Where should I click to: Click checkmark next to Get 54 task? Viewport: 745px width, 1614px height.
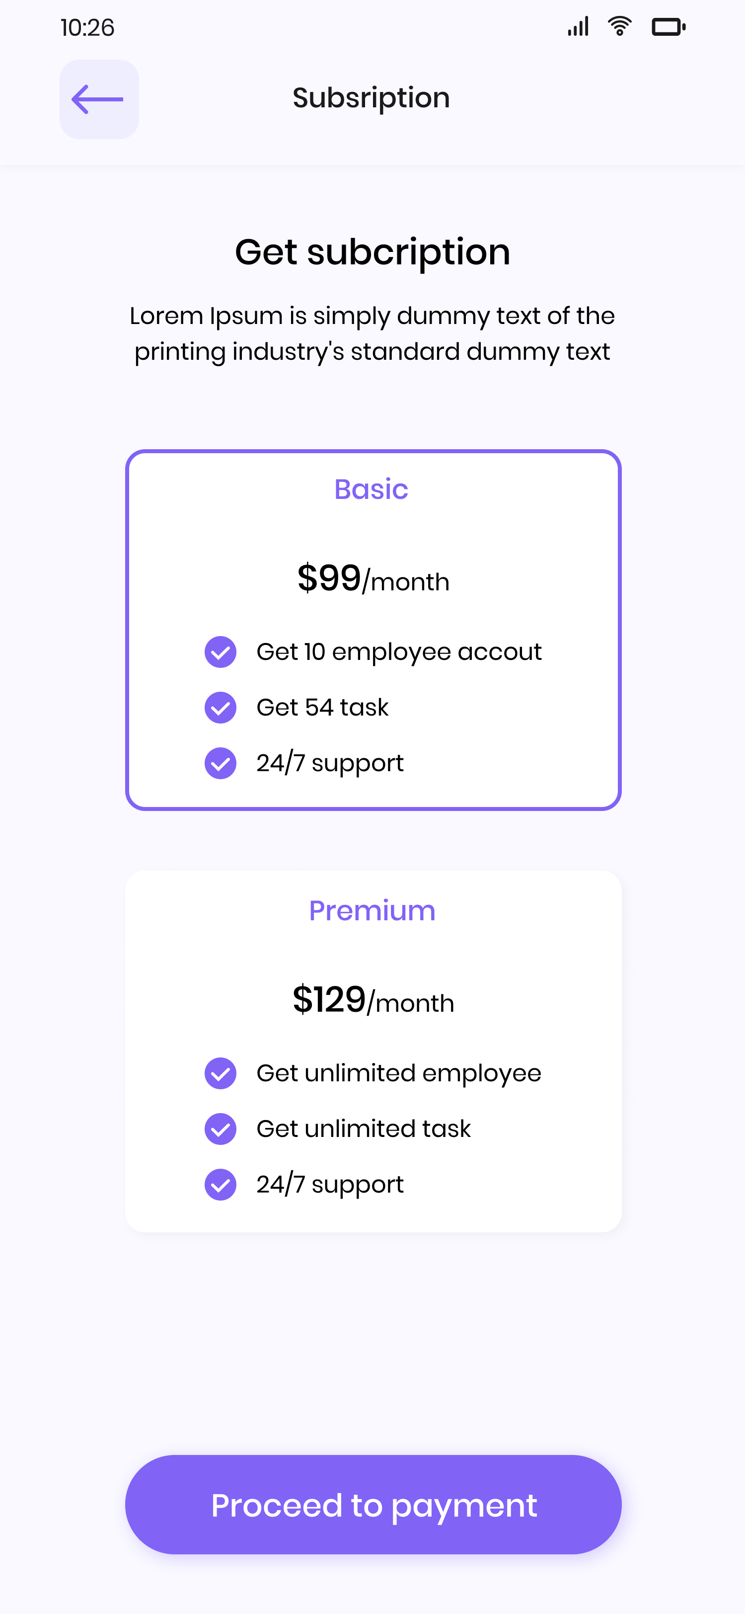coord(221,708)
